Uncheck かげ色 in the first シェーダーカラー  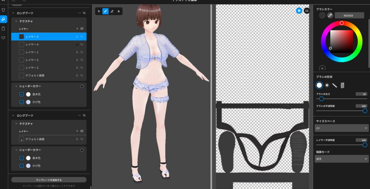[22, 102]
